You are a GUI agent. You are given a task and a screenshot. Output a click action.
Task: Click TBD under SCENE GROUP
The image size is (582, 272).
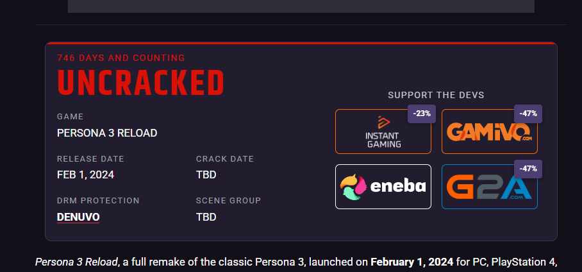206,217
